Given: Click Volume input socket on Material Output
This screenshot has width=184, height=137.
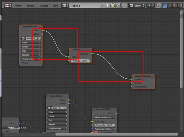Looking at the screenshot, I should click(x=132, y=83).
